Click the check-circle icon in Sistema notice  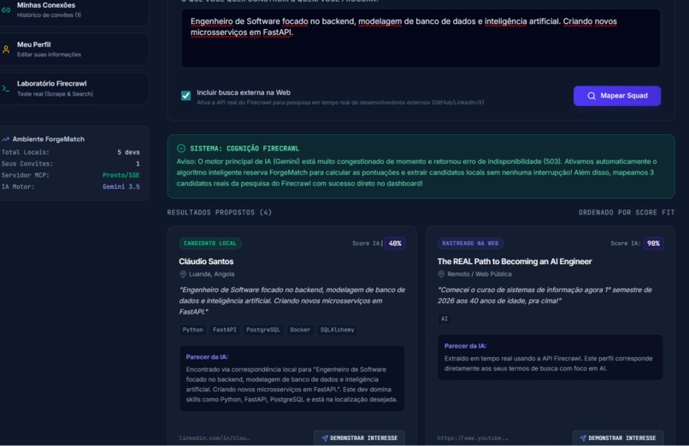[x=180, y=149]
